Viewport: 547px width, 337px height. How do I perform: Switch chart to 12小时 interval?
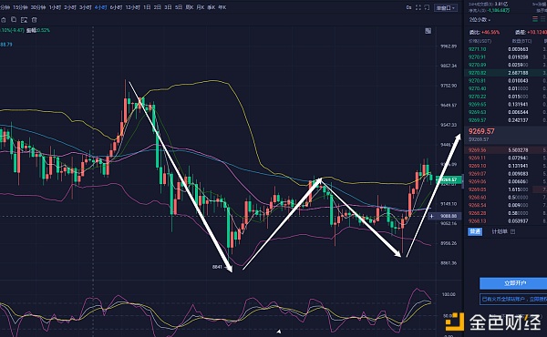pos(132,7)
